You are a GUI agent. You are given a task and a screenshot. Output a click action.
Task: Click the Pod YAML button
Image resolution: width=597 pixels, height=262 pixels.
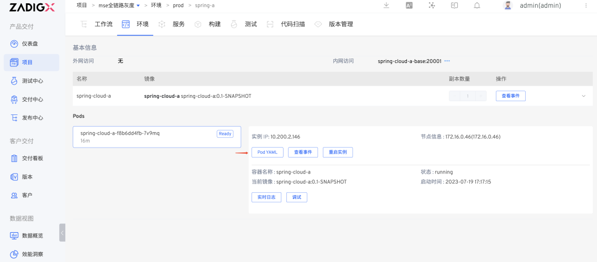tap(268, 153)
